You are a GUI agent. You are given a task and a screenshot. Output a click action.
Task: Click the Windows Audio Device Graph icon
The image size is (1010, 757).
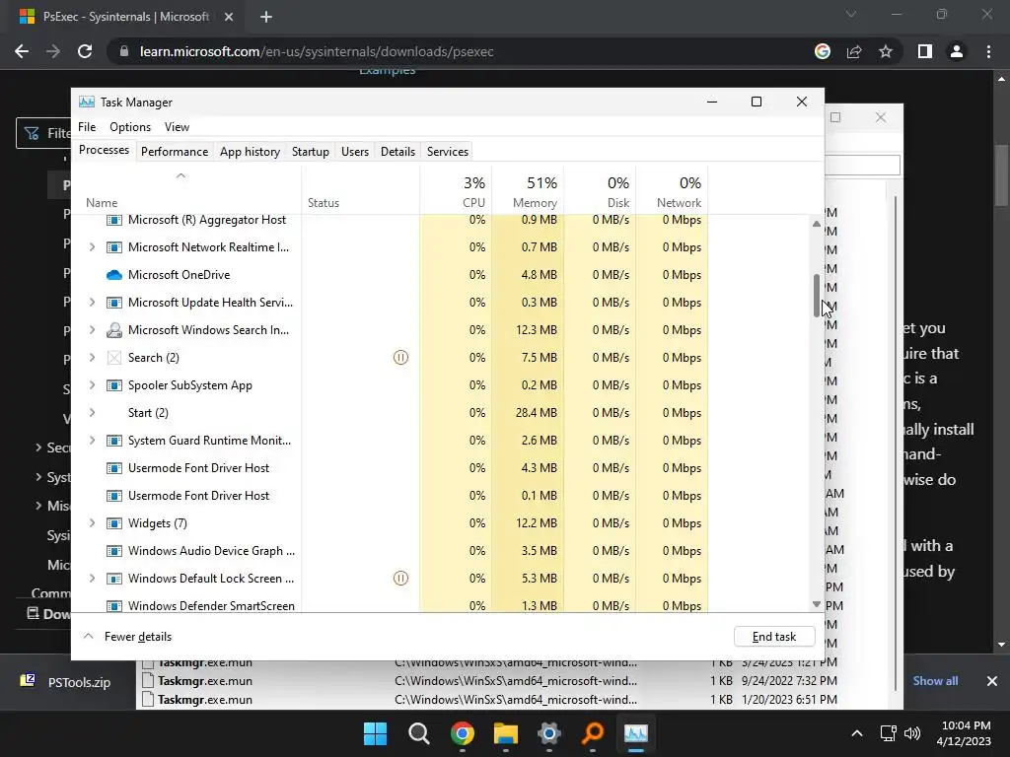(x=114, y=551)
